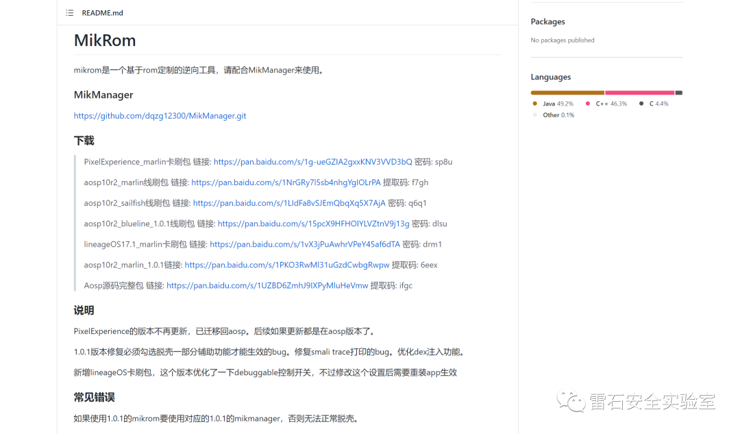Open the lineageOS17.1_marlin Baidu pan link
Screen dimensions: 740x434
click(305, 244)
